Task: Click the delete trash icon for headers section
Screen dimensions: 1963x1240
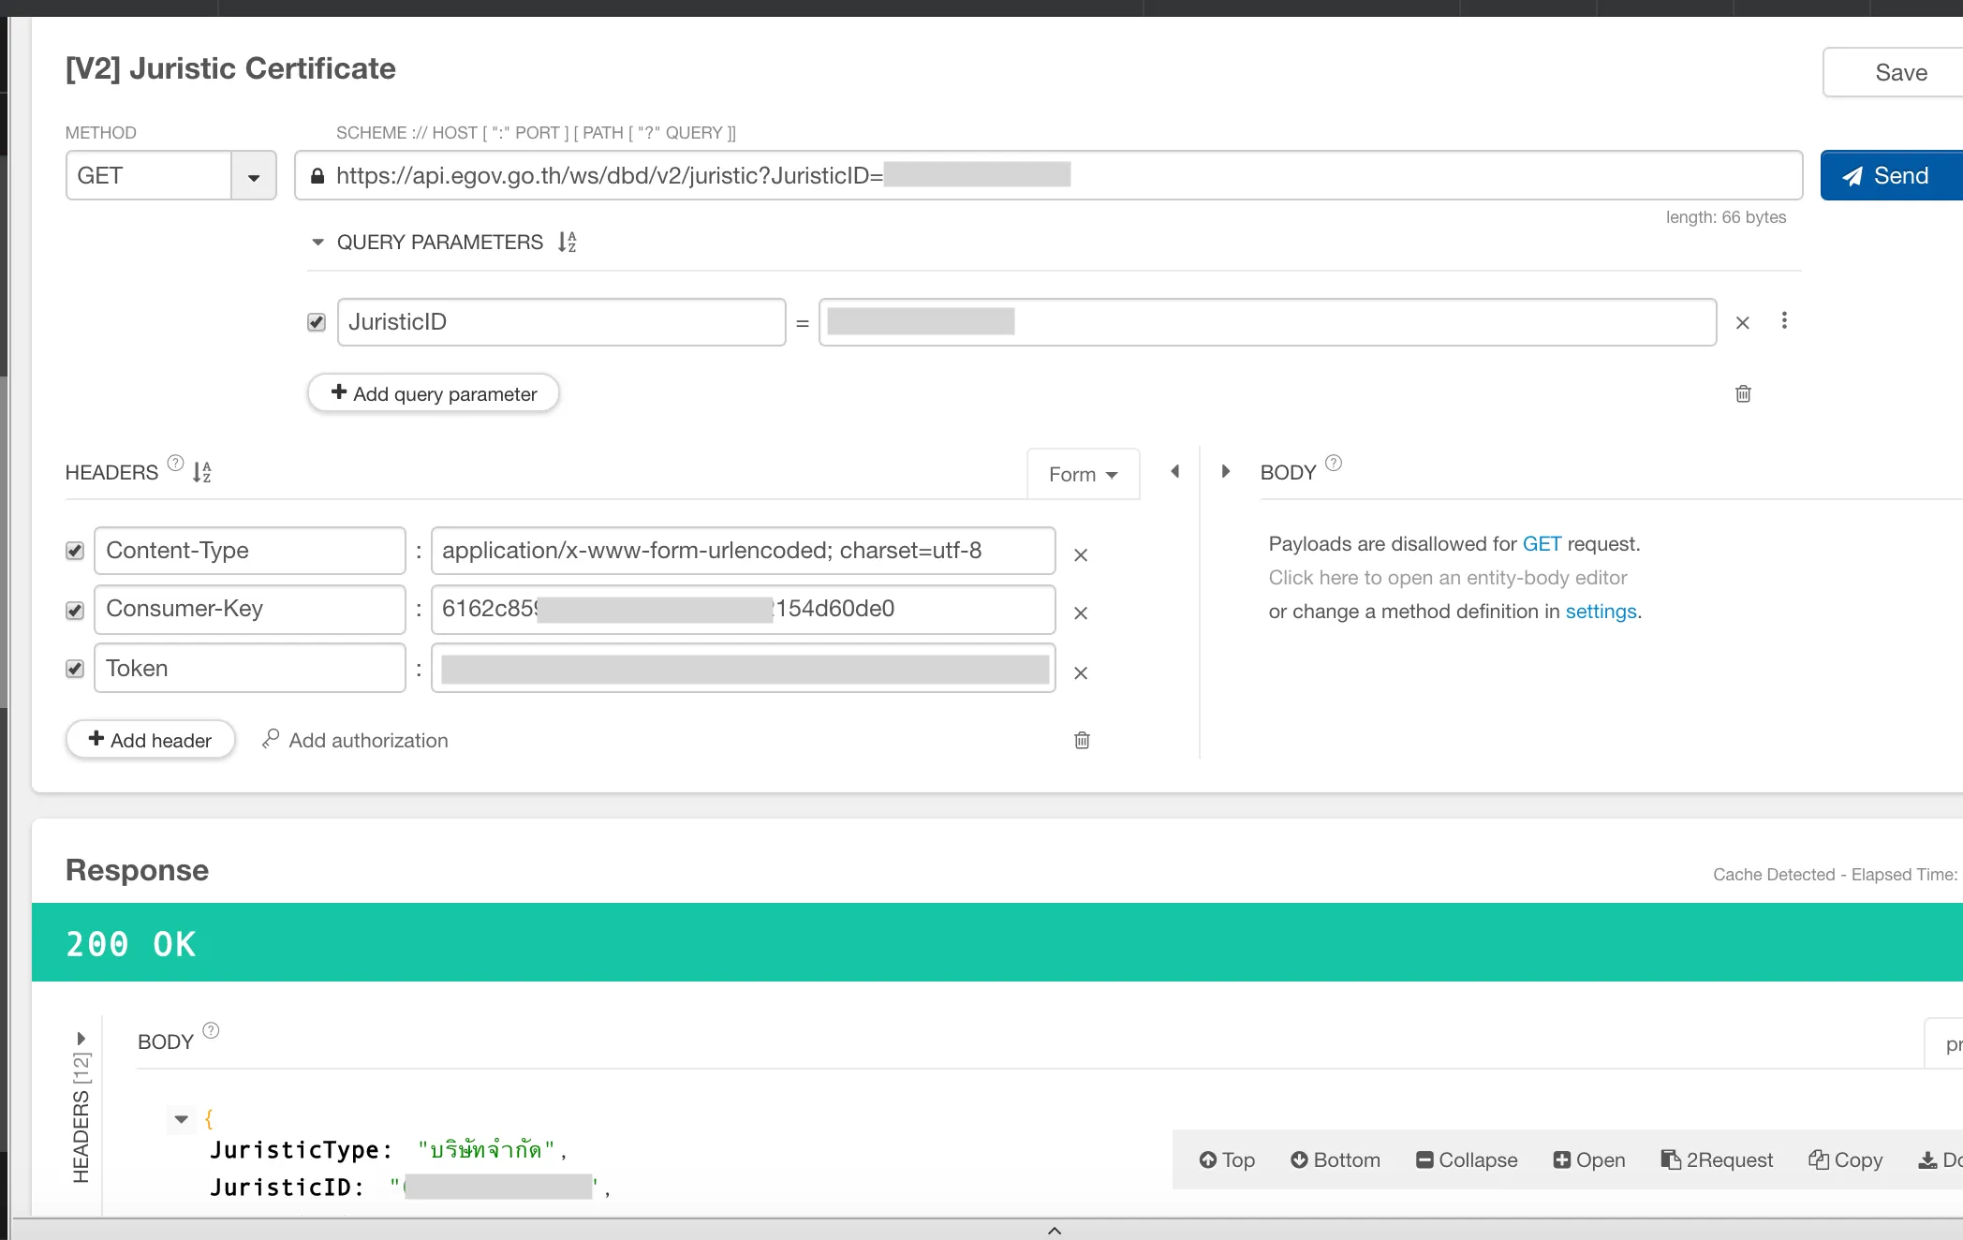Action: 1082,740
